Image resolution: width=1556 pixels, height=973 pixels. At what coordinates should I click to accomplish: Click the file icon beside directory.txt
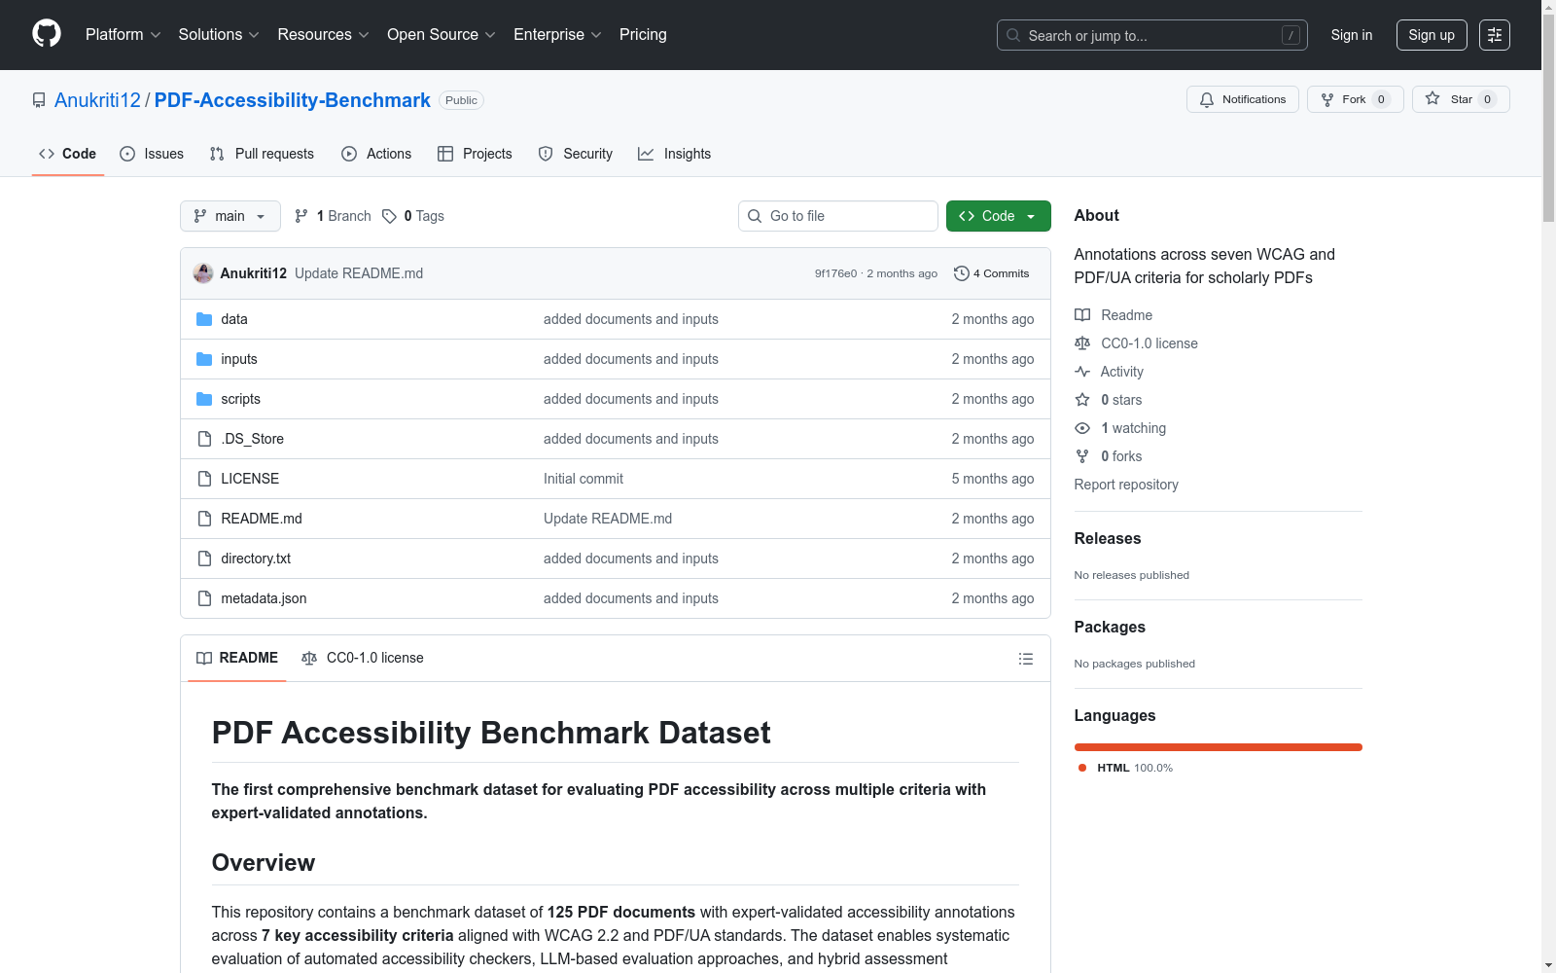click(204, 559)
